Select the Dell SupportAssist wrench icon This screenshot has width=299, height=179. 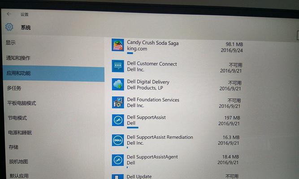[x=118, y=120]
